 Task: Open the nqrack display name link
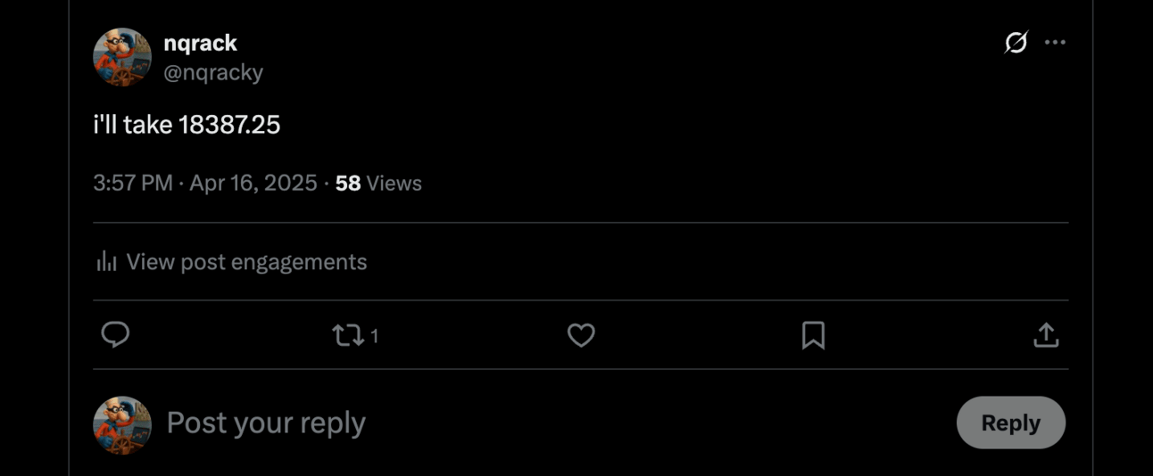(200, 43)
